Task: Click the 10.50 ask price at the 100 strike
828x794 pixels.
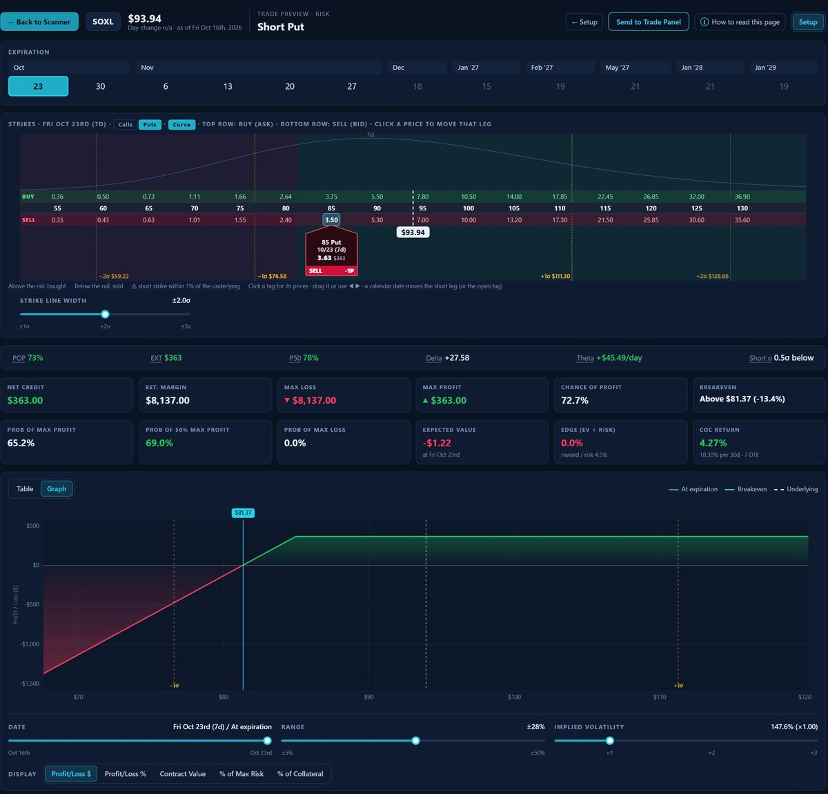Action: tap(469, 197)
